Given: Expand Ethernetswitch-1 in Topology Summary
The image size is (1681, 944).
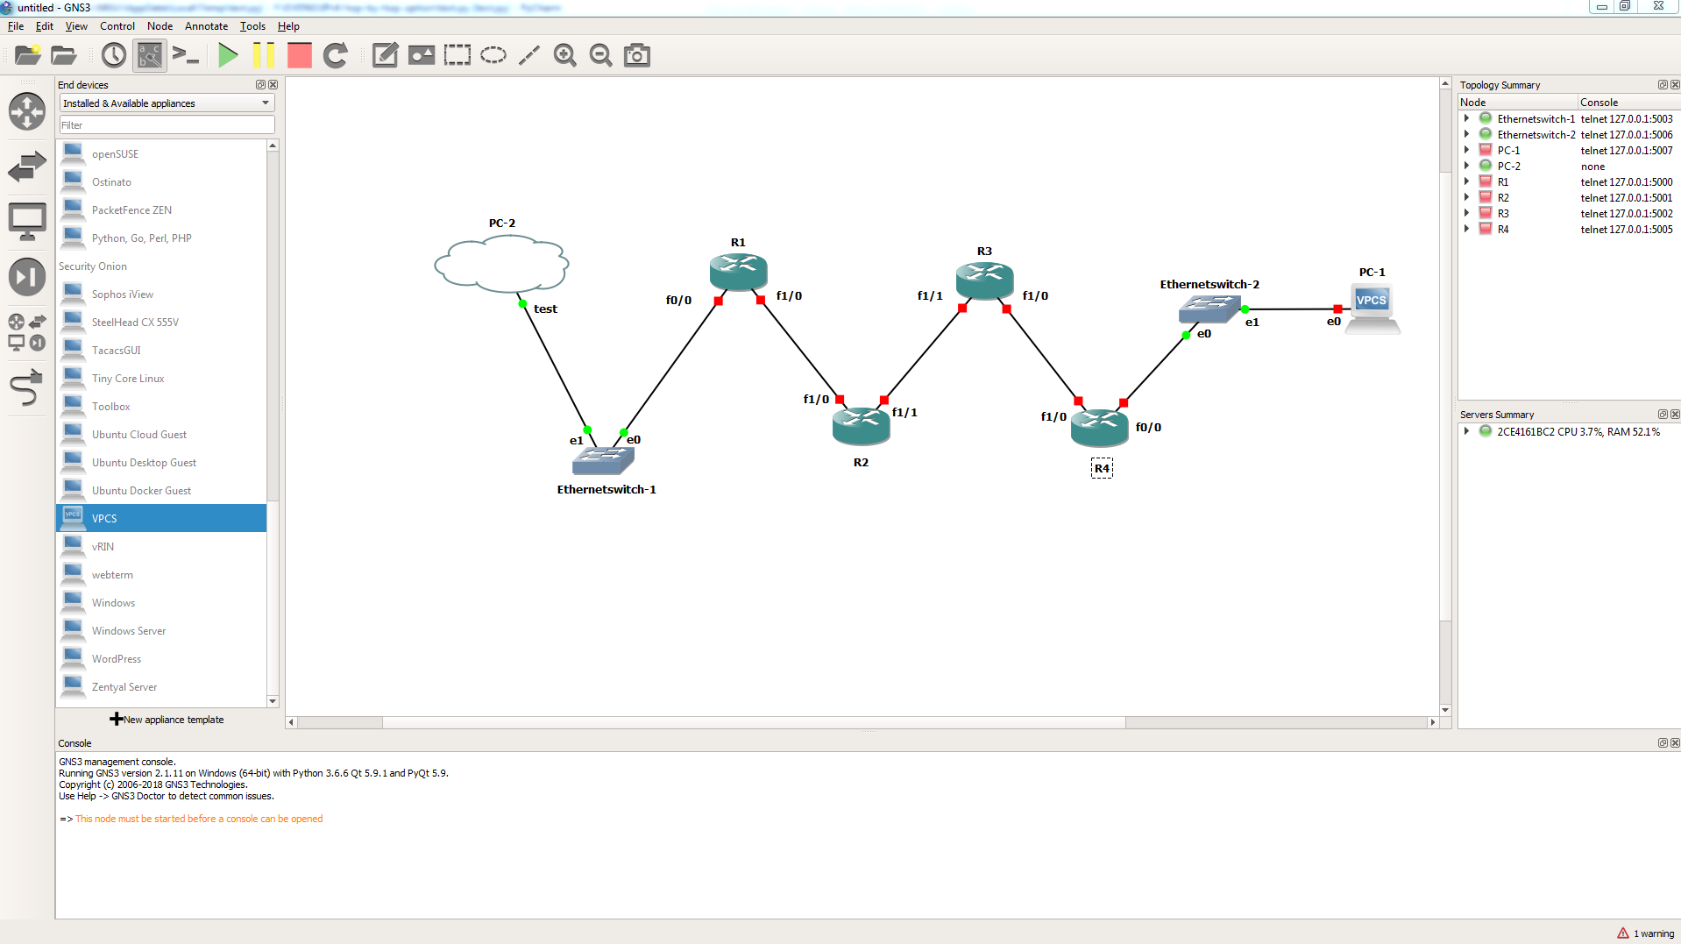Looking at the screenshot, I should click(x=1466, y=118).
